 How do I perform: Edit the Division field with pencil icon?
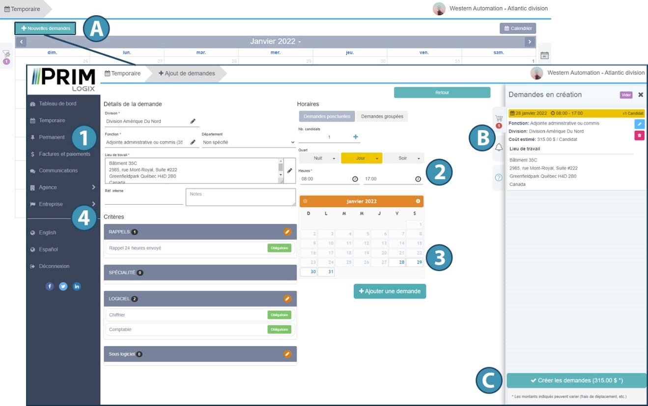(x=193, y=121)
